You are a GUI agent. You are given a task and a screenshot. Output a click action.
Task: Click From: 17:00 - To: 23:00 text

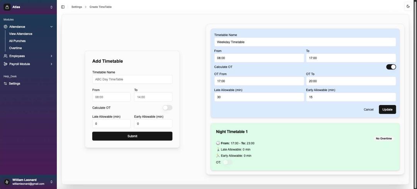[237, 143]
